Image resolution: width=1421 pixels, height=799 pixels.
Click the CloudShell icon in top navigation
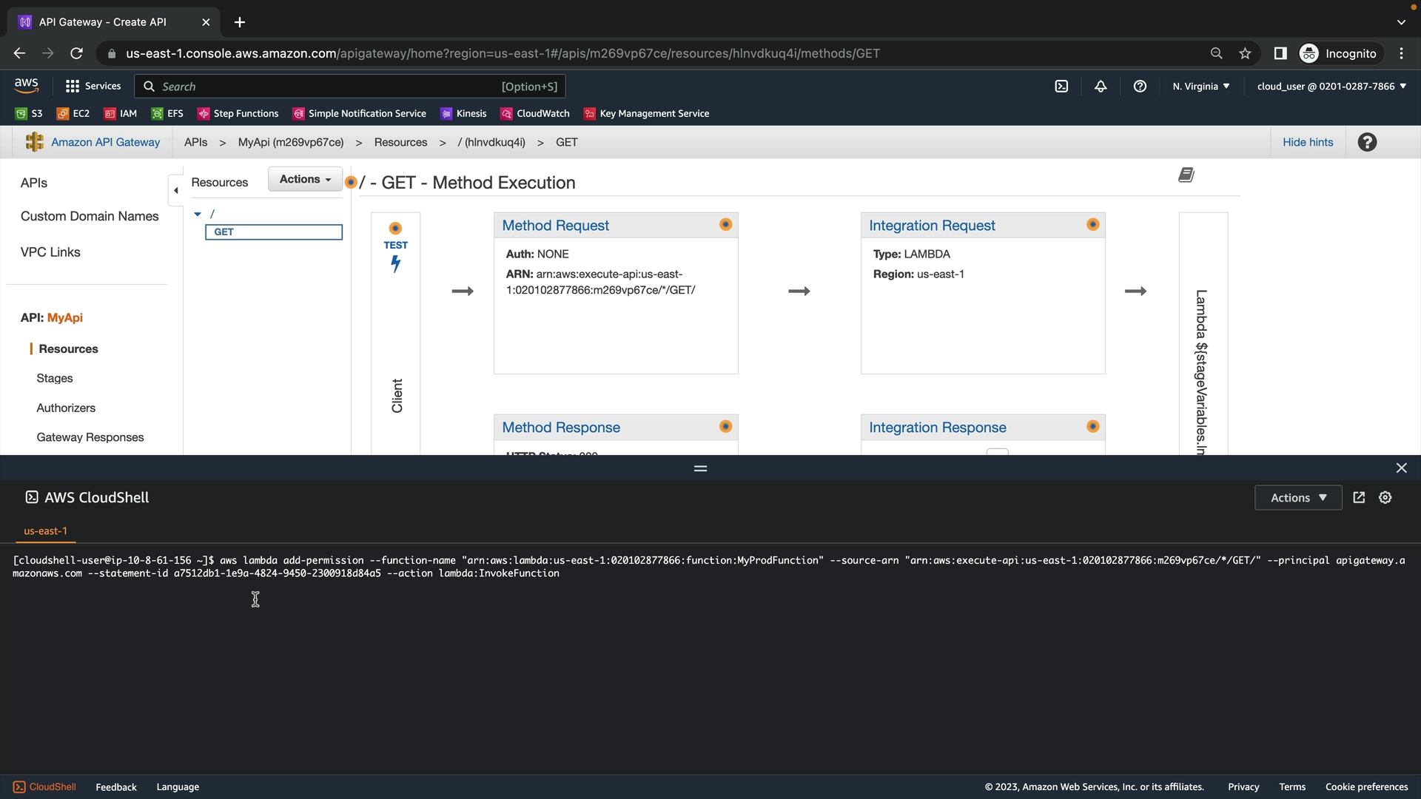point(1061,87)
